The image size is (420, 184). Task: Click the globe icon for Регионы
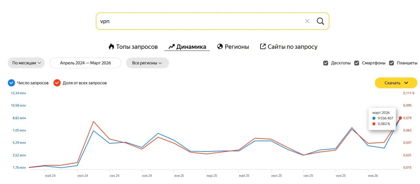pyautogui.click(x=220, y=47)
